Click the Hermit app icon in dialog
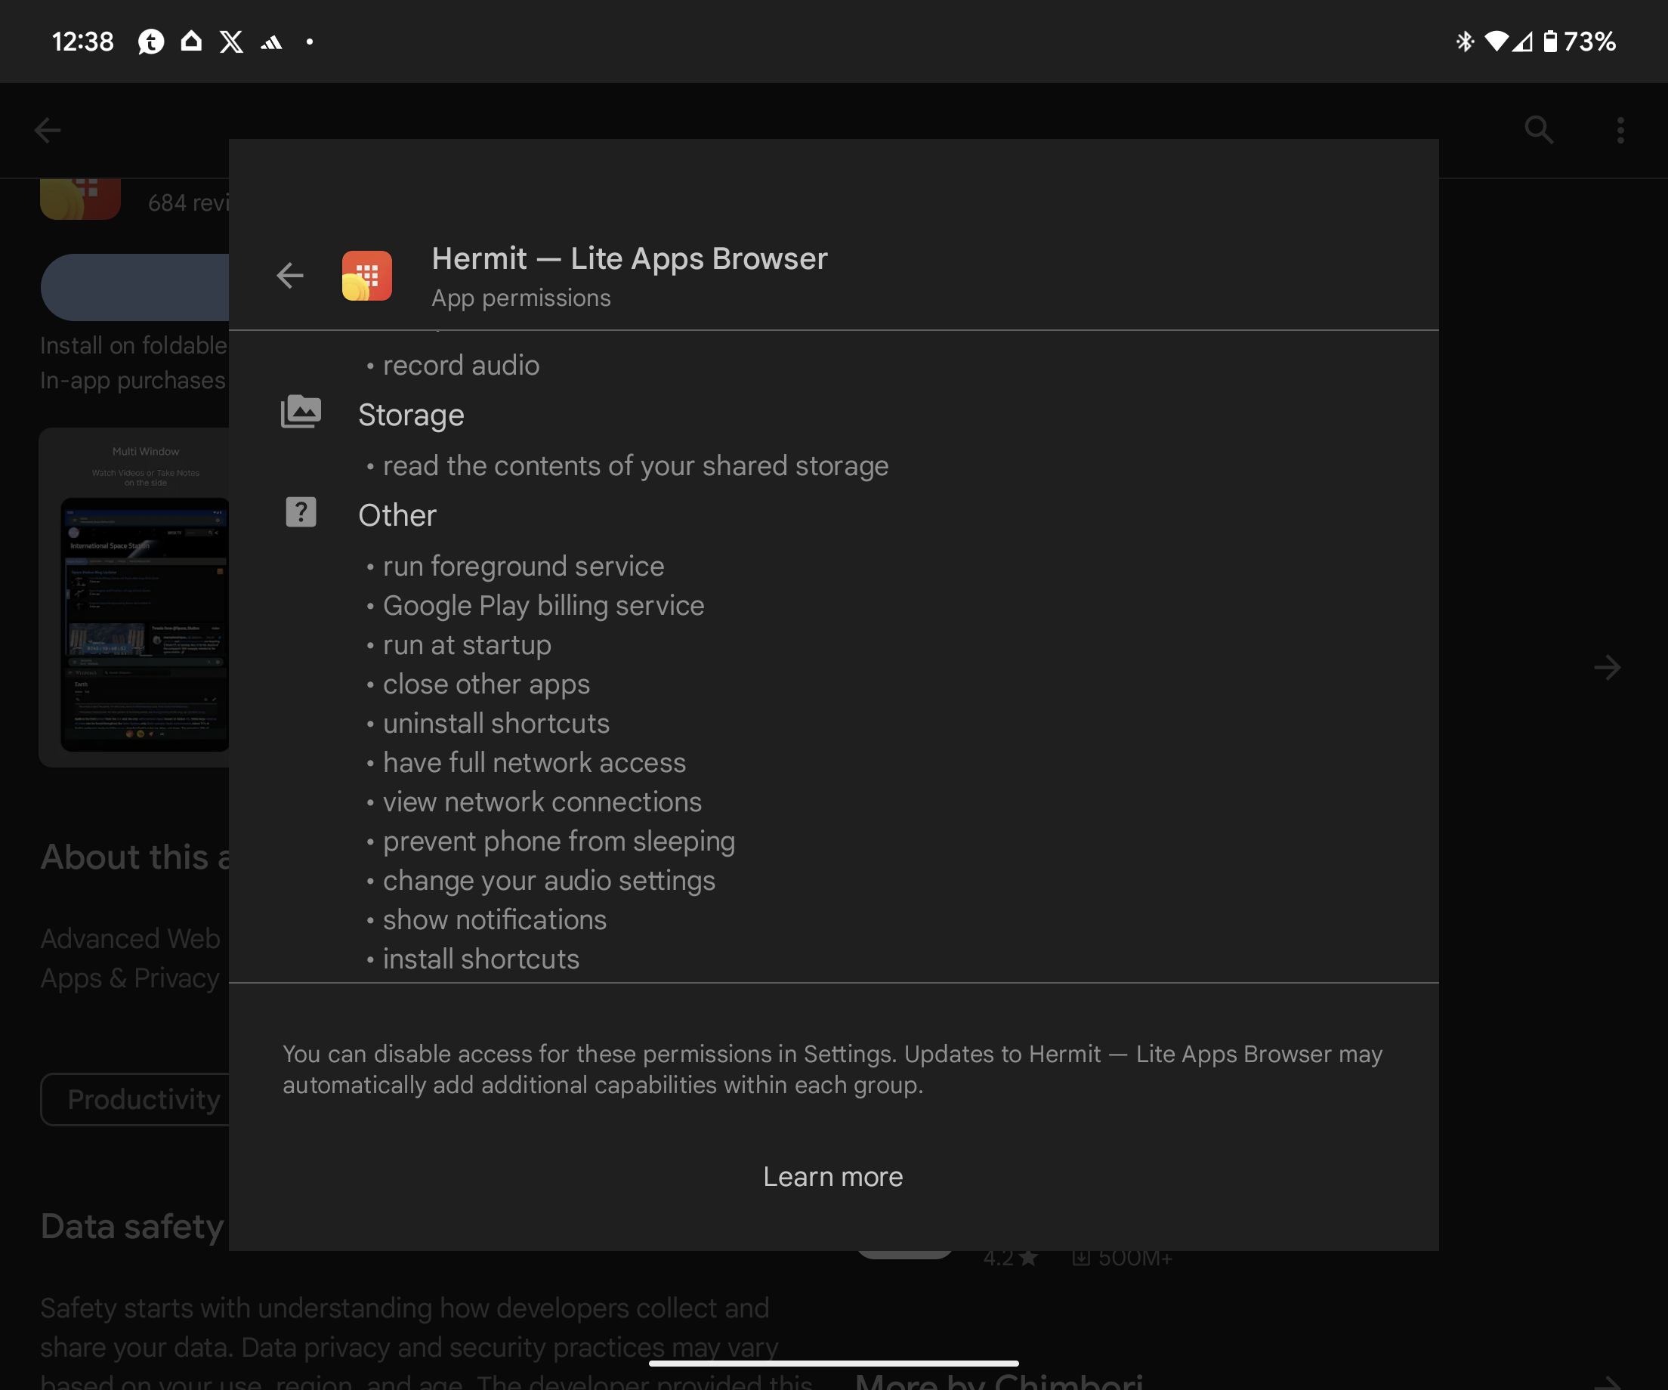1668x1390 pixels. click(366, 276)
